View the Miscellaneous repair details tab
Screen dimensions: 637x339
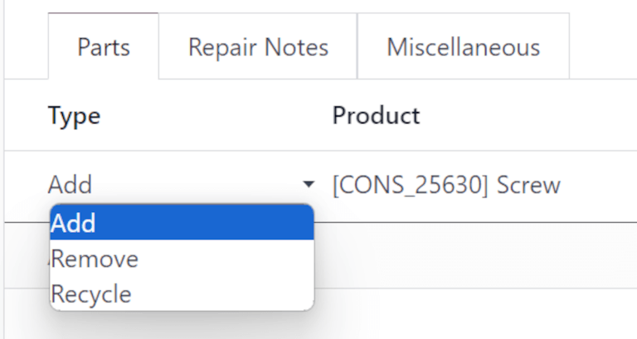click(x=463, y=46)
